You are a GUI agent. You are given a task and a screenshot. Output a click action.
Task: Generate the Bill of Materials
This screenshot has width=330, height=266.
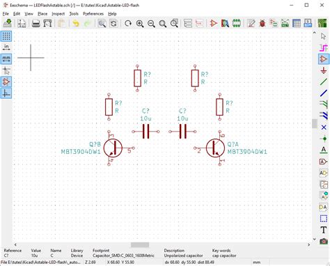[x=308, y=23]
